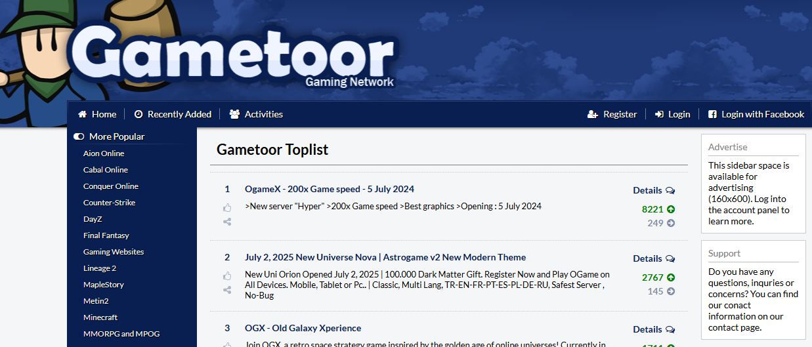Click the More Popular heading
The image size is (812, 347).
click(x=117, y=136)
